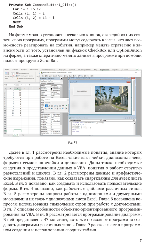The image size is (145, 245).
Task: Switch to the Разработчик ribbon tab
Action: tap(104, 70)
